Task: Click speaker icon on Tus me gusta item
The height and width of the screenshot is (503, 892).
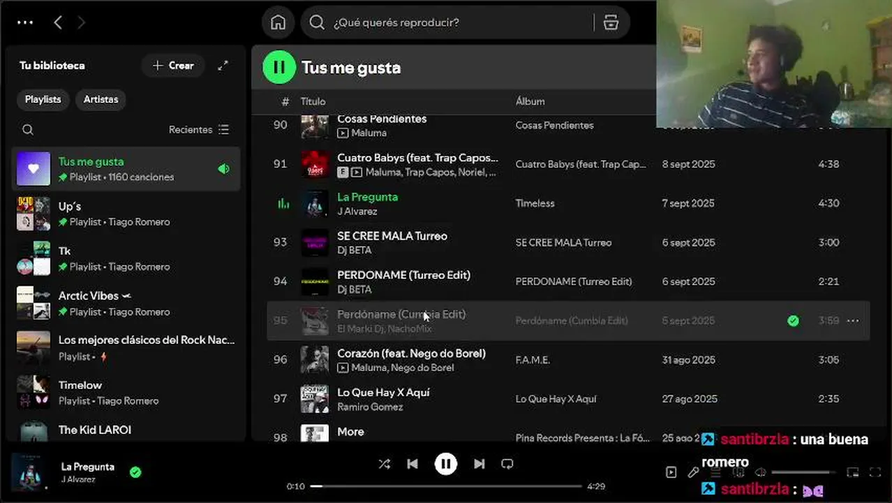Action: coord(223,169)
